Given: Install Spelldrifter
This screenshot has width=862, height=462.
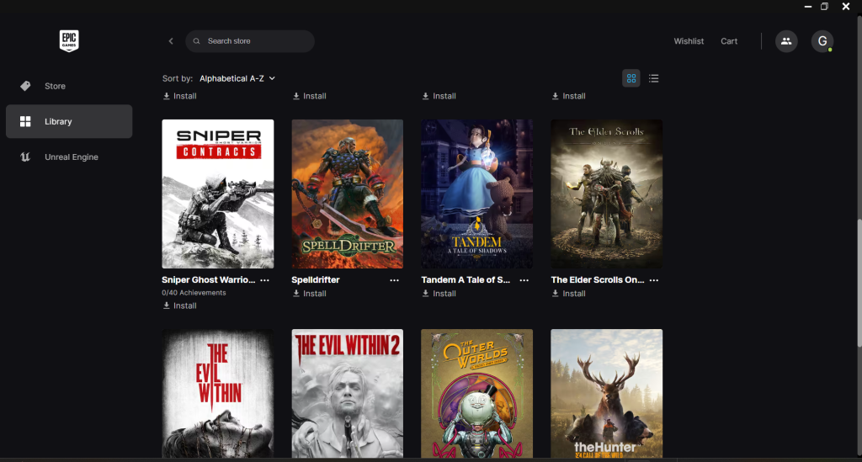Looking at the screenshot, I should [x=309, y=294].
